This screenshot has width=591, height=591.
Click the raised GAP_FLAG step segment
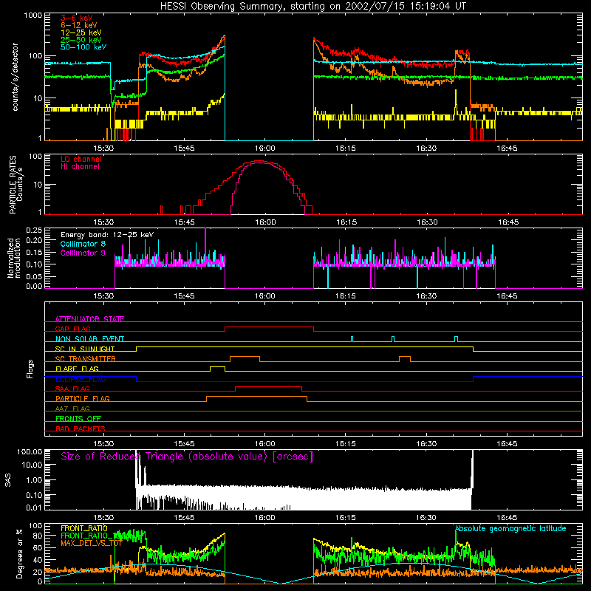269,327
